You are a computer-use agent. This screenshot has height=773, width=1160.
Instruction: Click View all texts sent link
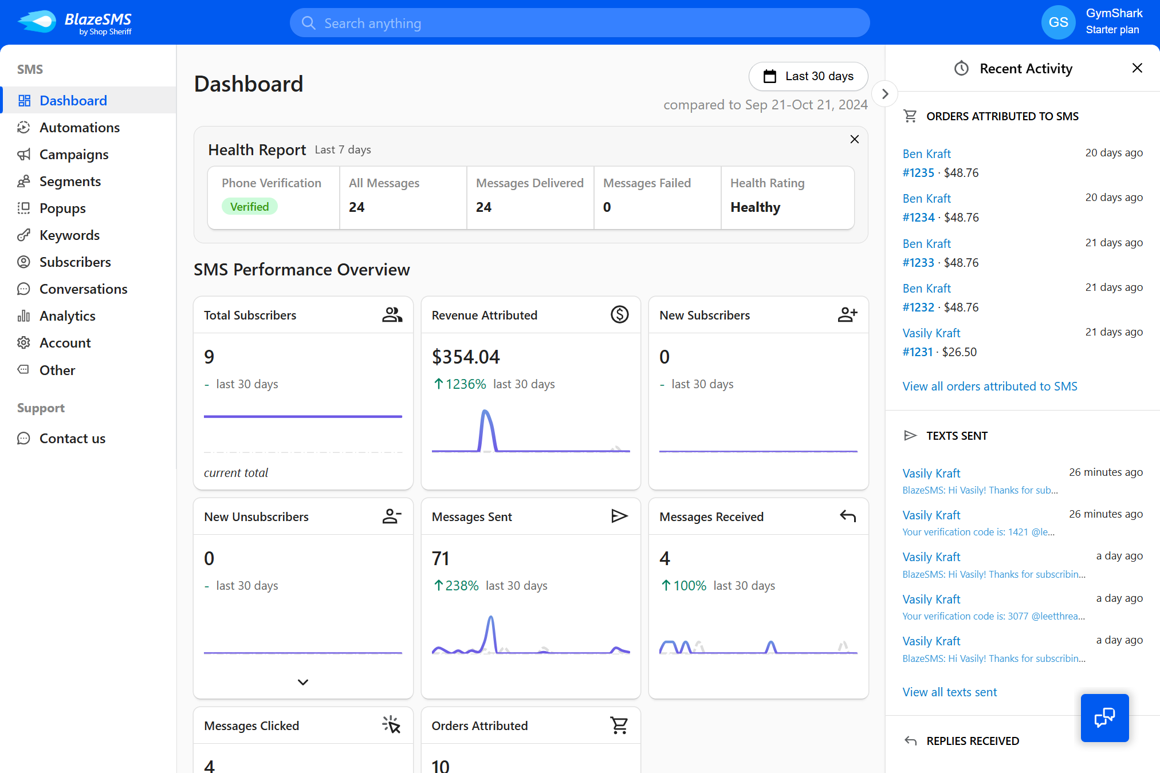point(950,692)
